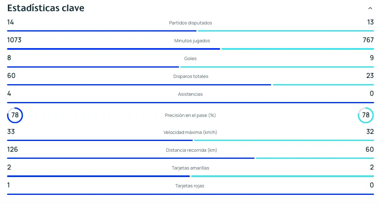This screenshot has height=204, width=379.
Task: Click the cyan Minutos jugados bar
Action: pyautogui.click(x=297, y=49)
